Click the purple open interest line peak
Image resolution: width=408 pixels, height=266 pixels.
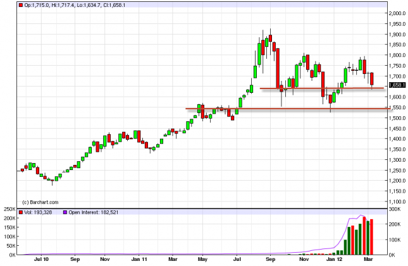tap(361, 215)
